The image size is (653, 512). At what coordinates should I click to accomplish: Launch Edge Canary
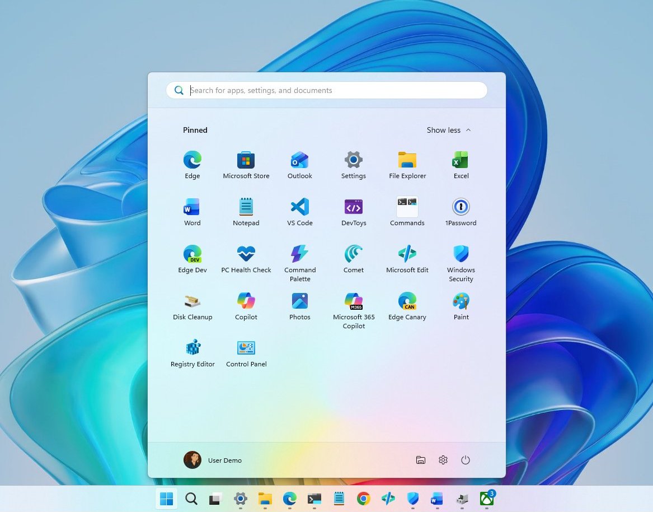point(407,301)
